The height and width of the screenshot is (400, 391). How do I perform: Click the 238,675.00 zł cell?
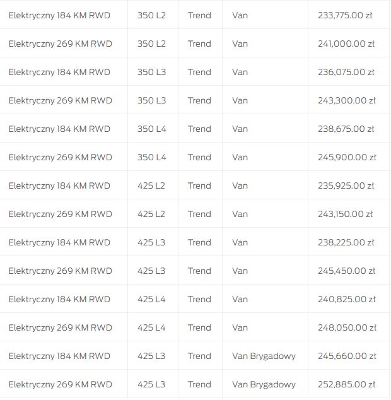(346, 129)
